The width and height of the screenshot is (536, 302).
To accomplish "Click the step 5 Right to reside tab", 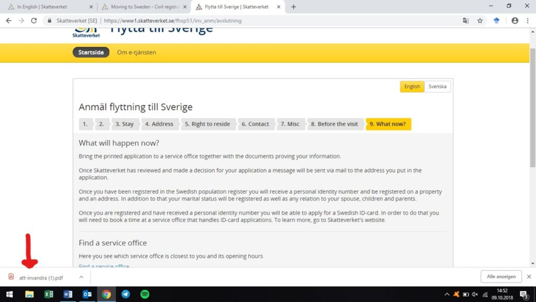I will [207, 124].
